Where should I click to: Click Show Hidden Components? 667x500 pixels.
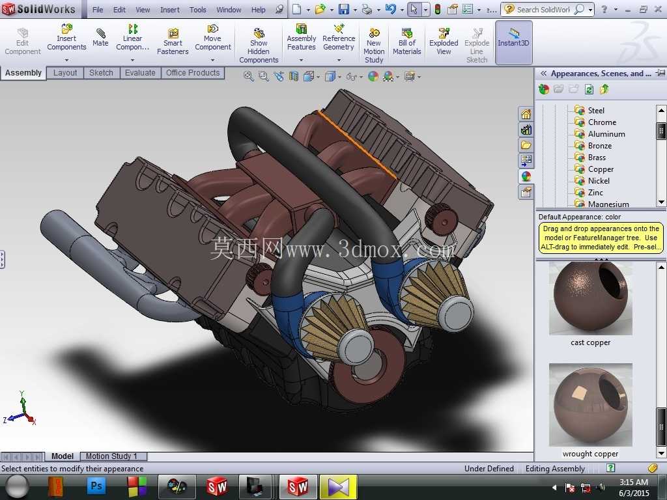pos(259,45)
